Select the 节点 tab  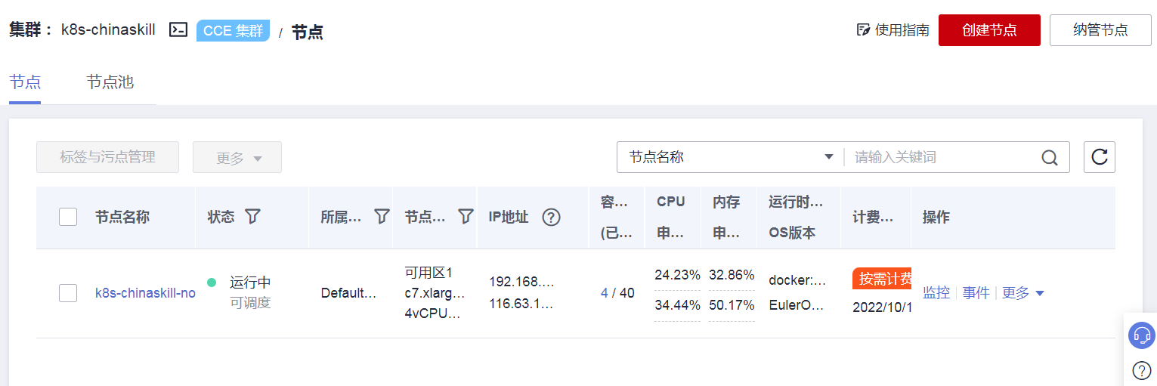point(25,82)
